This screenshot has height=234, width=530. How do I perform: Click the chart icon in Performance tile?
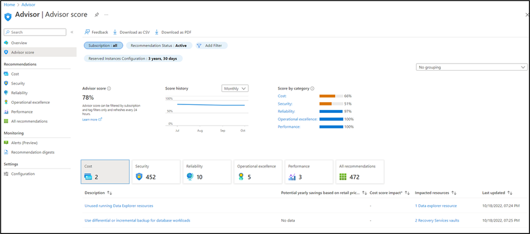(x=292, y=177)
